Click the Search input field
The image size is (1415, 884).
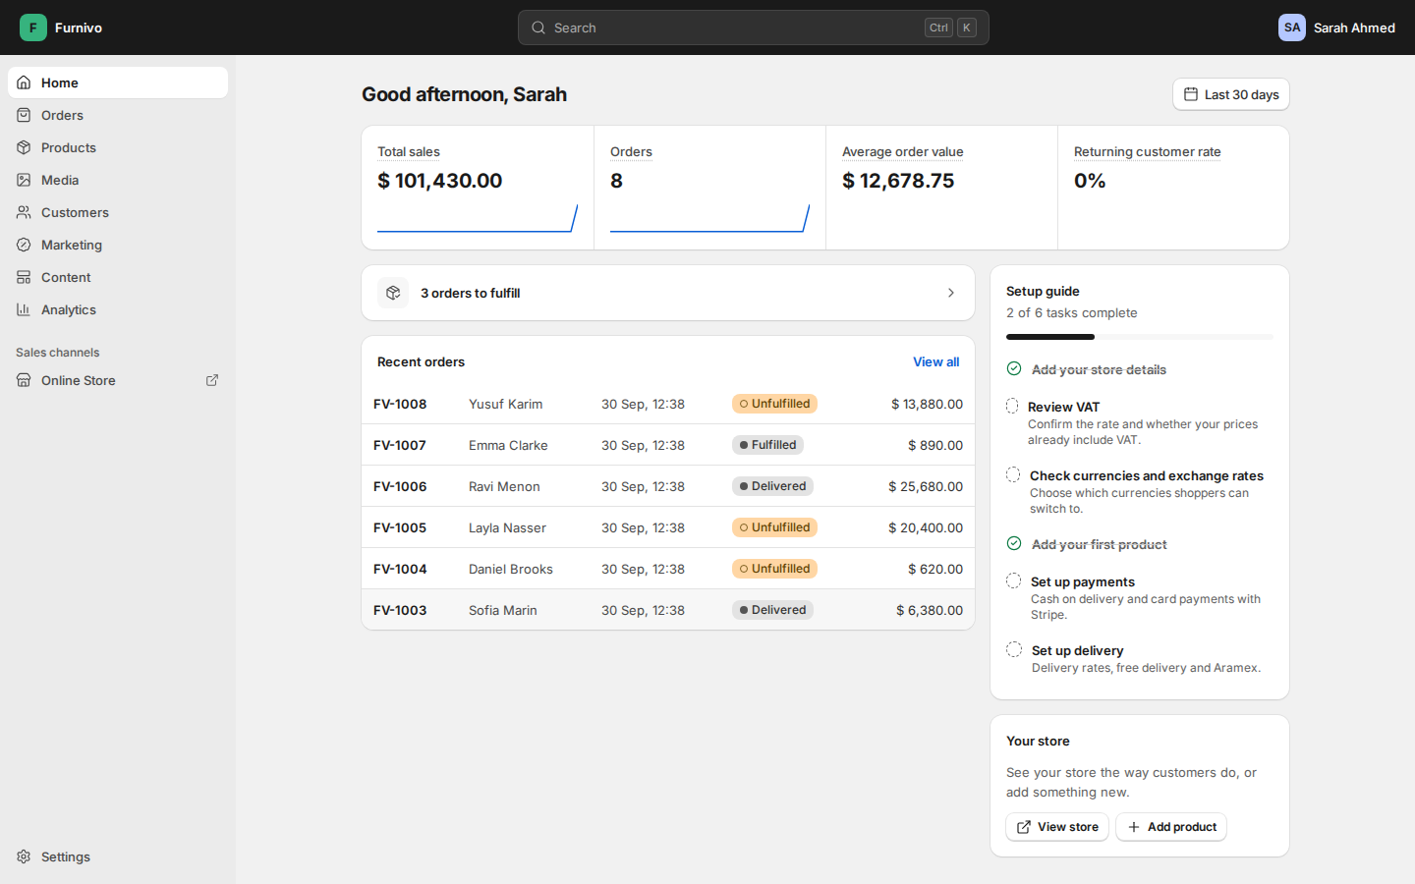[754, 28]
